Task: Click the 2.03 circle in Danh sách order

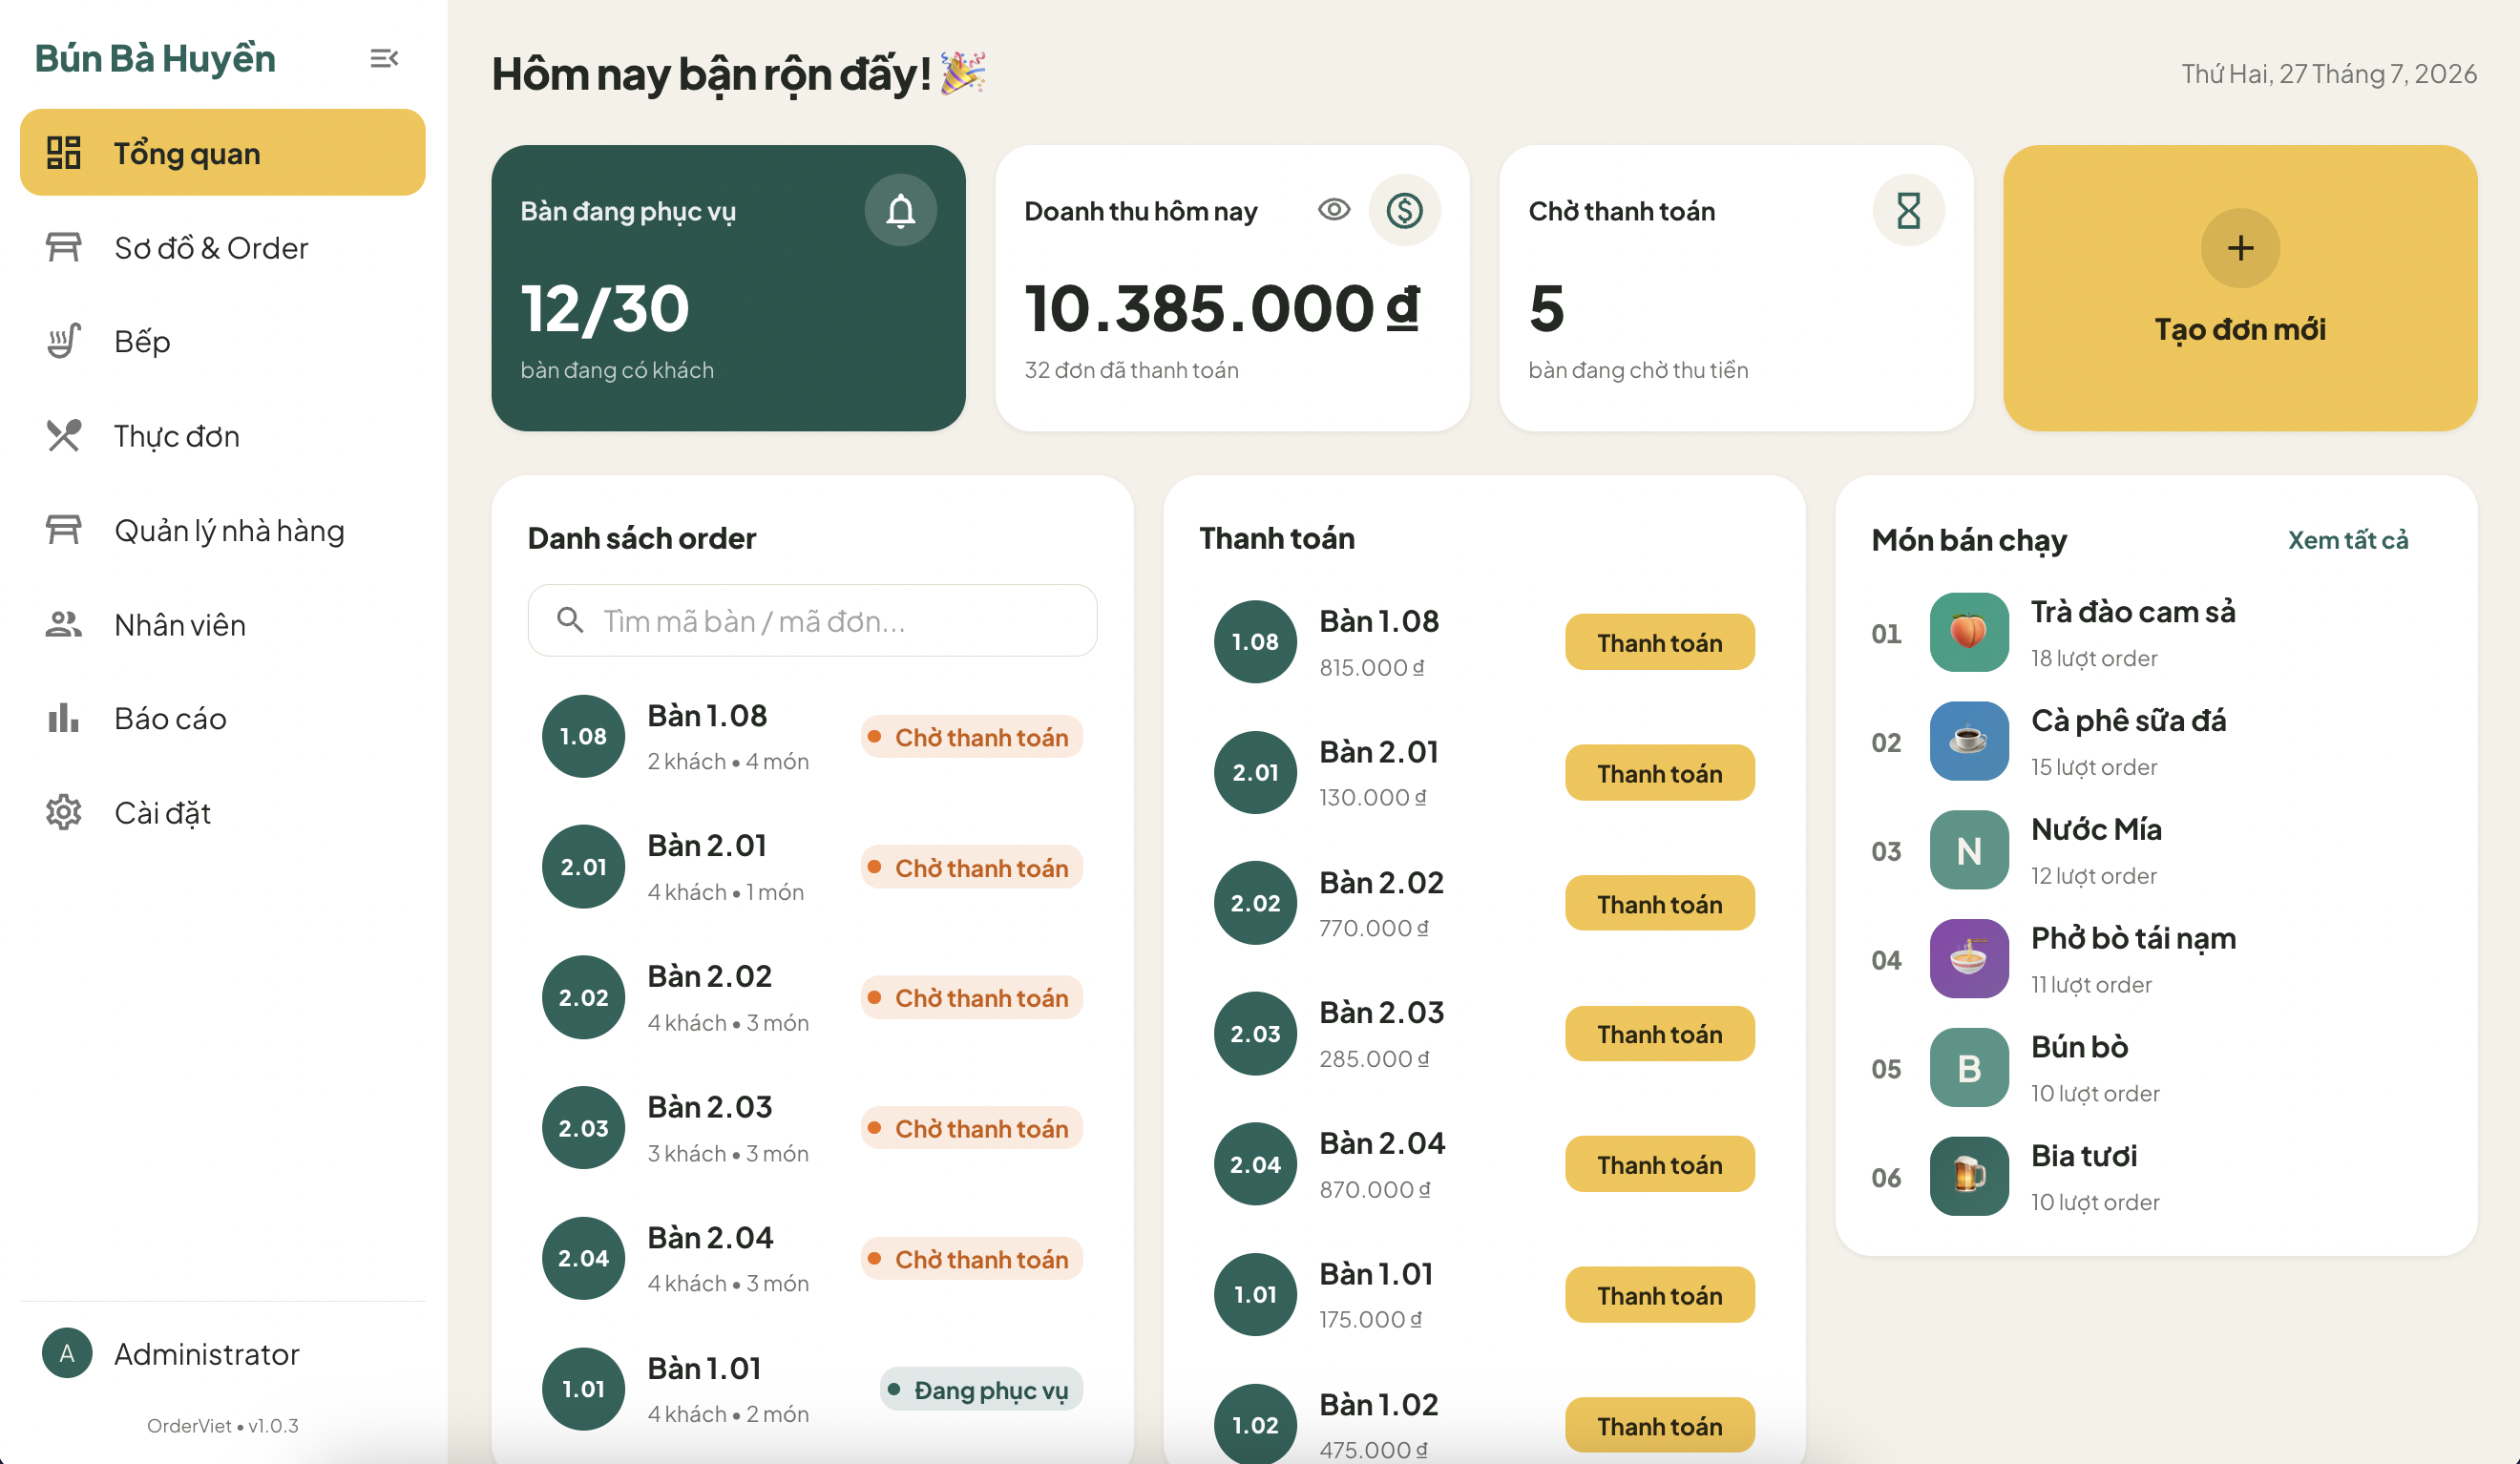Action: [583, 1128]
